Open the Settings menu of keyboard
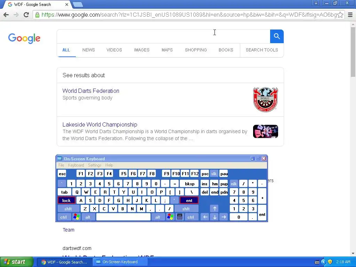 [x=95, y=165]
